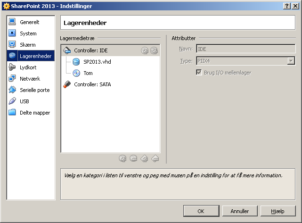Viewport: 302px width, 223px height.
Task: Go to Lydkort audio settings
Action: tap(28, 67)
